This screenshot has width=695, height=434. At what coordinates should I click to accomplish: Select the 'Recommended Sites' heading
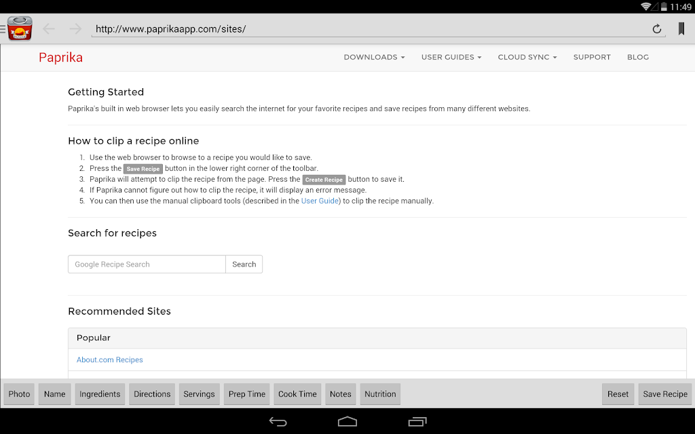[x=119, y=311]
